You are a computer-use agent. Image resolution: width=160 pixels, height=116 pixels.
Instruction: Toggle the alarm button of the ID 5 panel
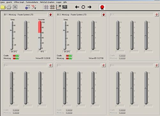(103, 65)
